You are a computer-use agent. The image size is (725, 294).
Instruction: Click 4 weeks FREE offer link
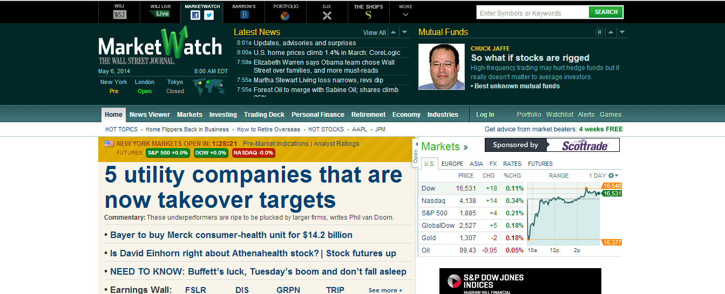pyautogui.click(x=601, y=129)
